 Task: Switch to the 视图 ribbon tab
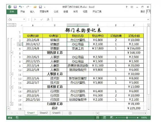tap(85, 12)
